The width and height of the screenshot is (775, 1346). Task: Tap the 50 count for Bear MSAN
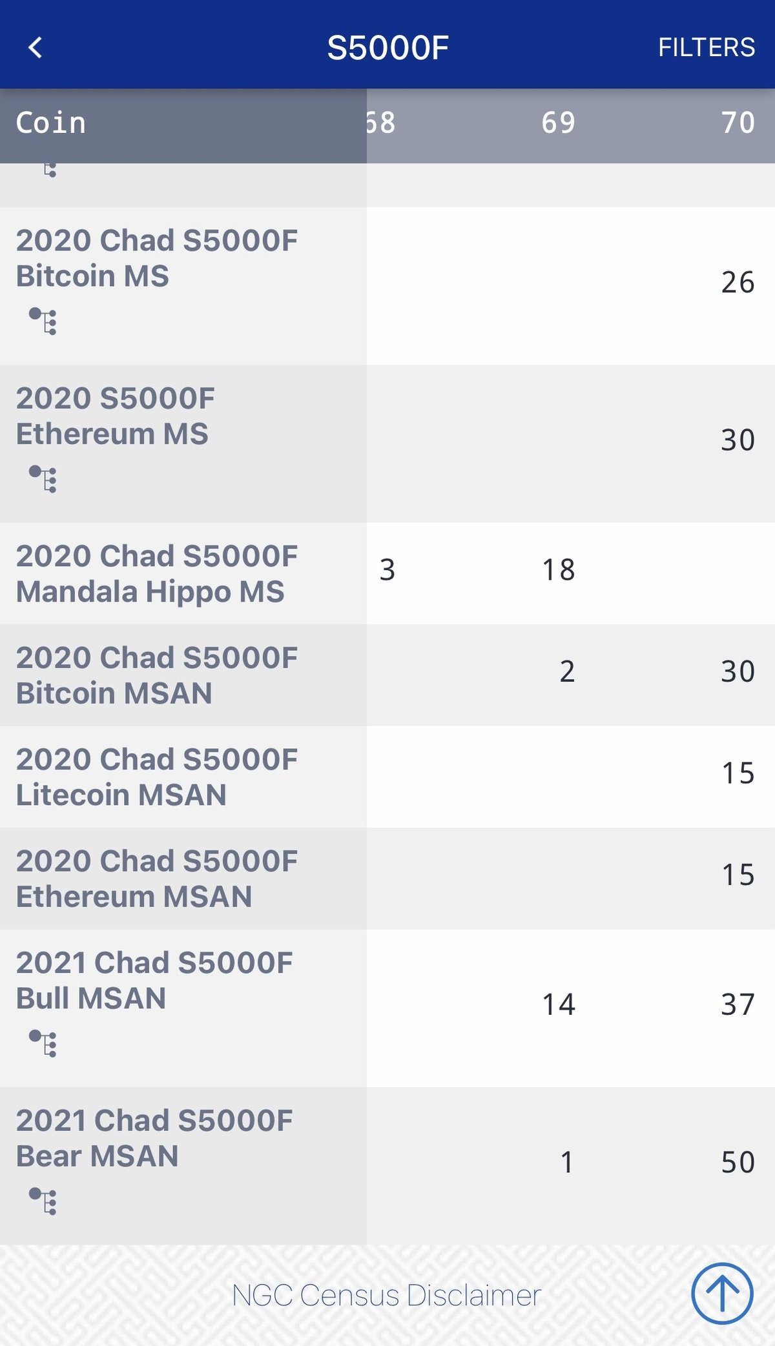(738, 1162)
